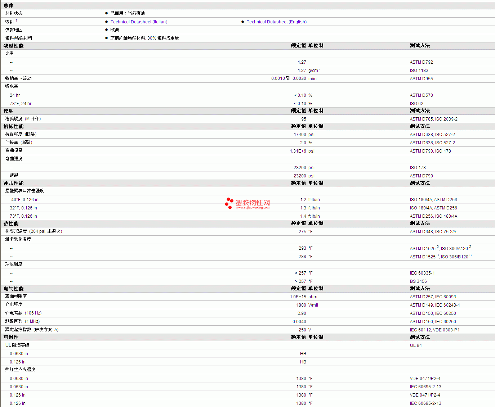Click ISO 1183 test method
This screenshot has width=495, height=407.
[x=419, y=71]
